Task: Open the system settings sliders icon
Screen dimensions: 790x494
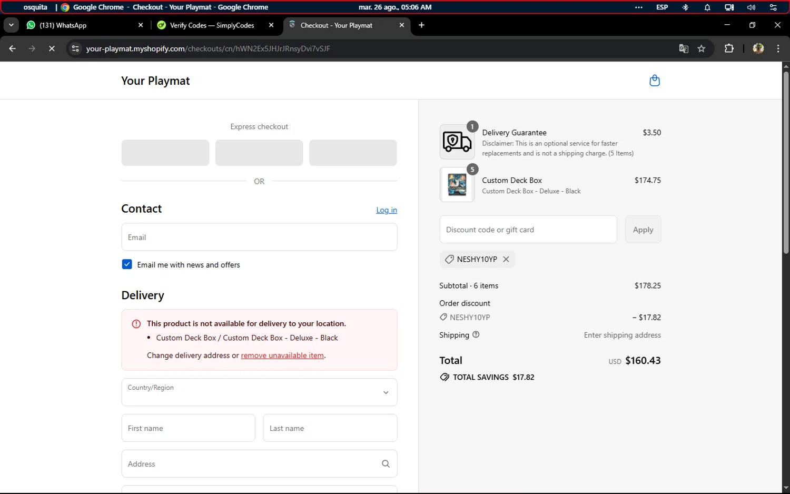Action: click(773, 7)
